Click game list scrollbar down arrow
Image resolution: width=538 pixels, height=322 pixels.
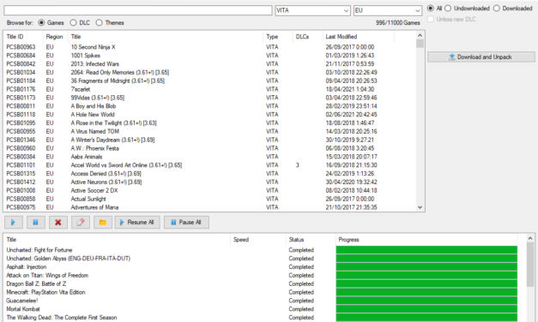[x=420, y=207]
